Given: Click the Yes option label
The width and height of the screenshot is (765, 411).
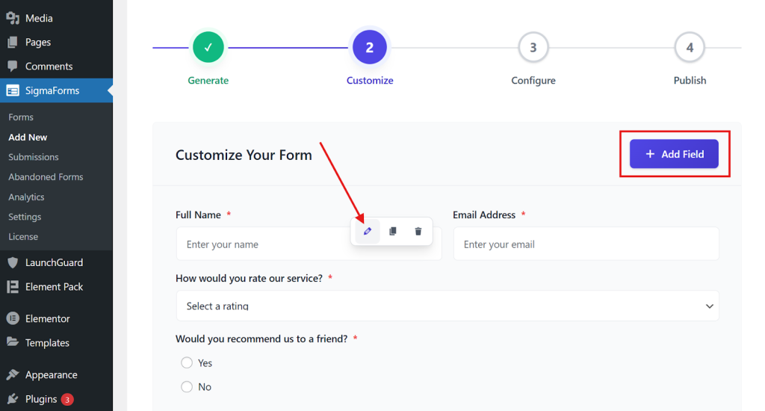Looking at the screenshot, I should (205, 363).
